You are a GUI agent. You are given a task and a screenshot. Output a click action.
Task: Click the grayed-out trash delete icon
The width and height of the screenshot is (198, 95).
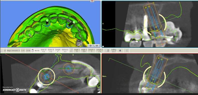(x=127, y=50)
